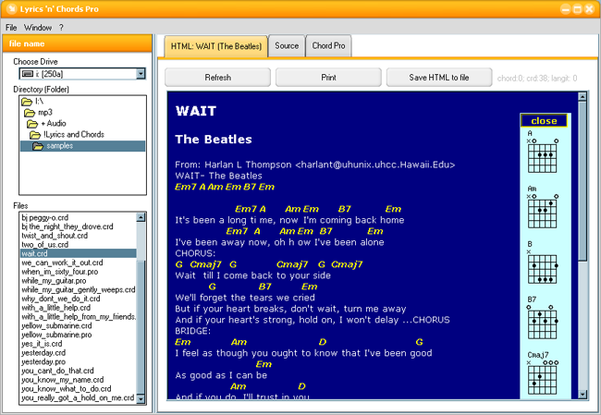Maximize the Lyrics 'n' Chords Pro window
The image size is (601, 415).
tap(577, 9)
